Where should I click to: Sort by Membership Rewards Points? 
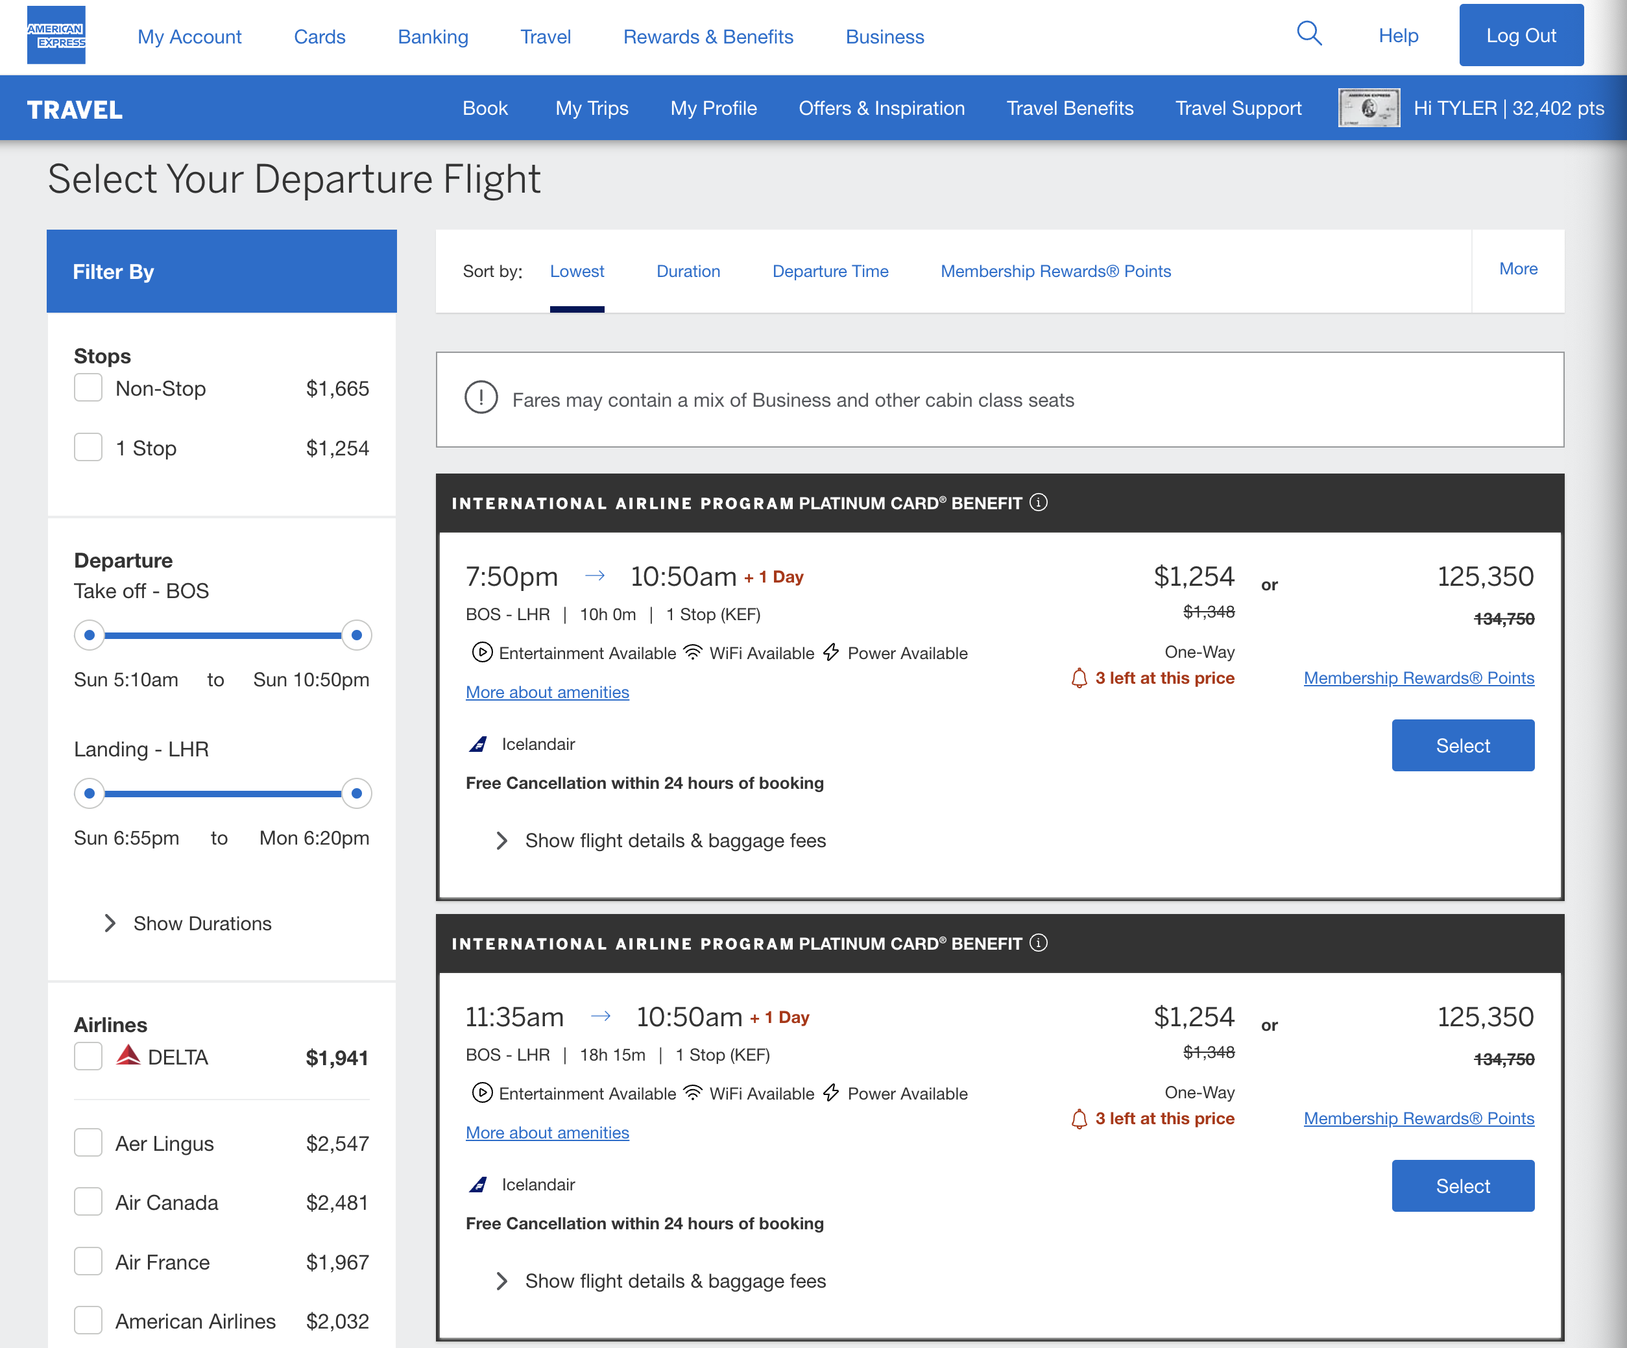[1056, 271]
